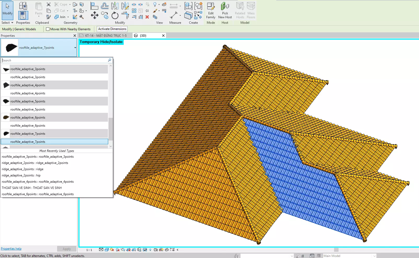Click the 3D view horizontal scrollbar thumb

click(x=336, y=250)
